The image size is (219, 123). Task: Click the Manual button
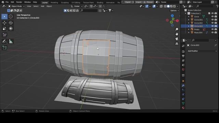pos(148,2)
